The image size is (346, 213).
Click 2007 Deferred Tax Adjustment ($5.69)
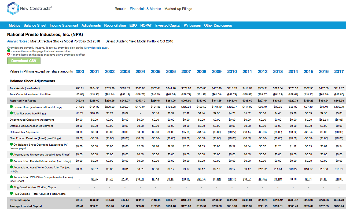tap(186, 132)
